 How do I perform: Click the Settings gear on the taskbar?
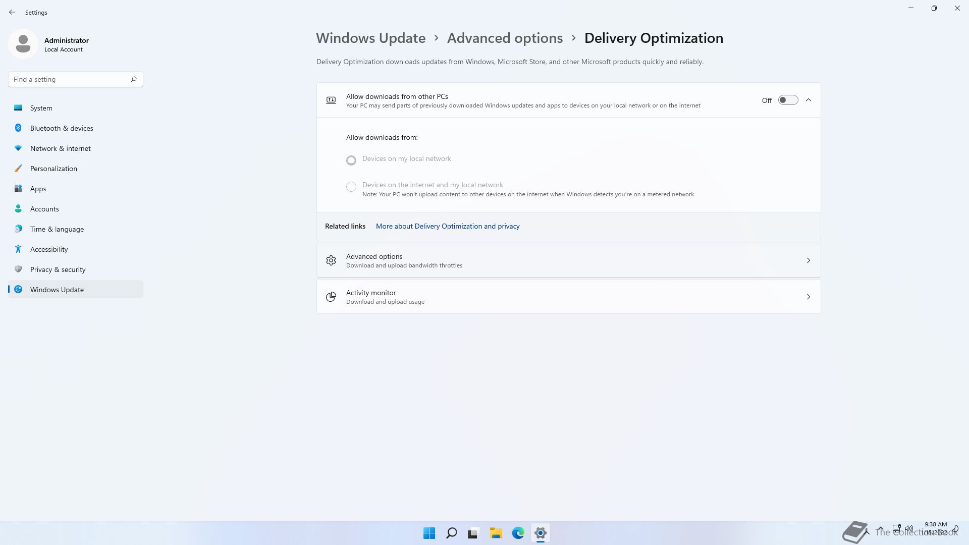(x=541, y=533)
